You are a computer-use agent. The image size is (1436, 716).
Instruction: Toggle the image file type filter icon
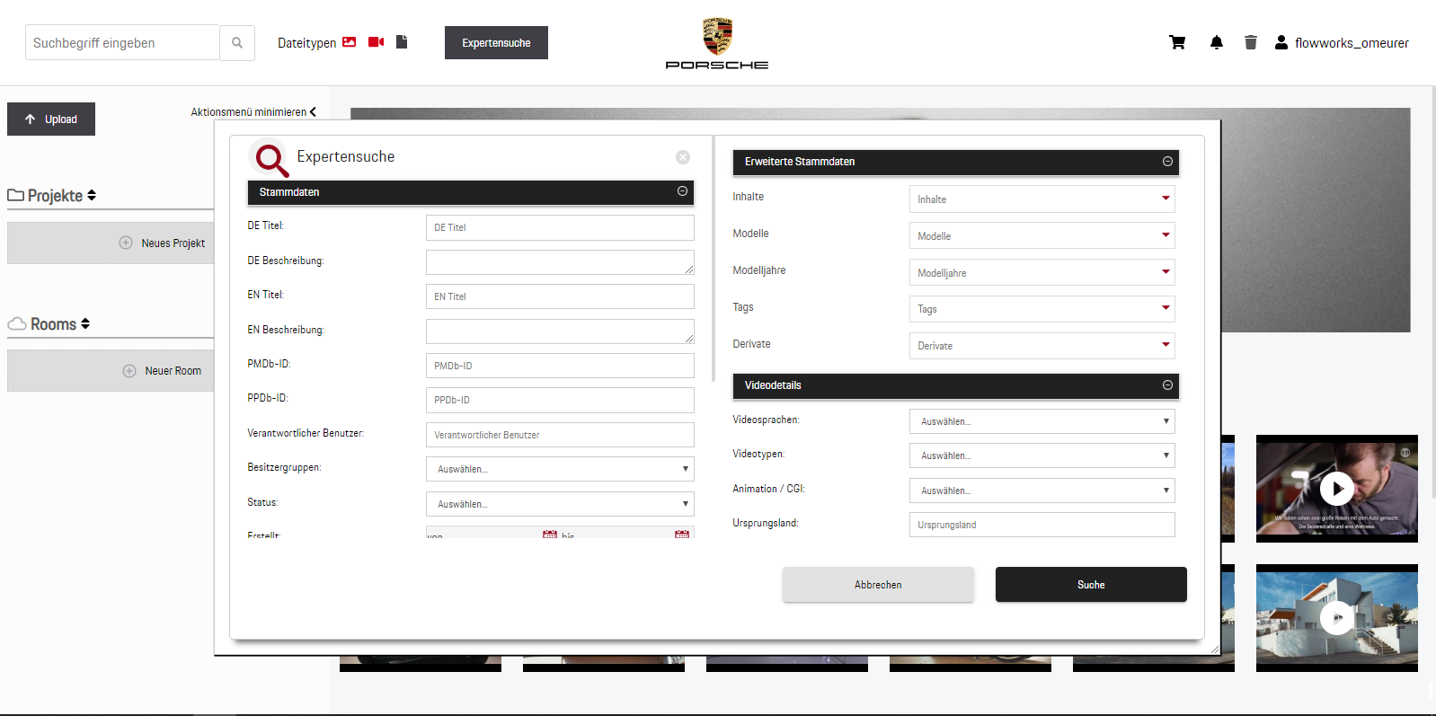coord(350,42)
